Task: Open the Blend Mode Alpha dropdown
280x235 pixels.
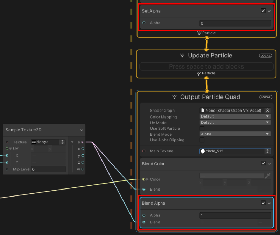Action: click(x=235, y=134)
